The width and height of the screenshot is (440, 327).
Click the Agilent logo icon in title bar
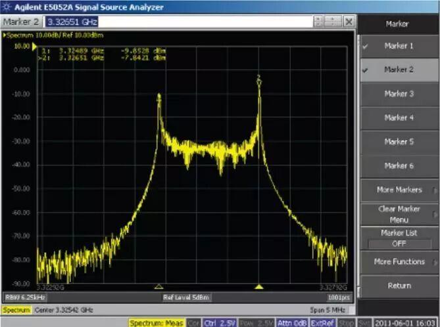6,7
